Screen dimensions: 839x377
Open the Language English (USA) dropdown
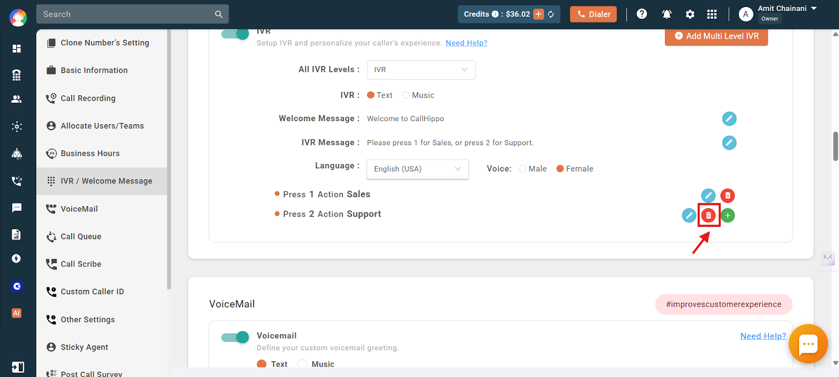click(x=417, y=169)
